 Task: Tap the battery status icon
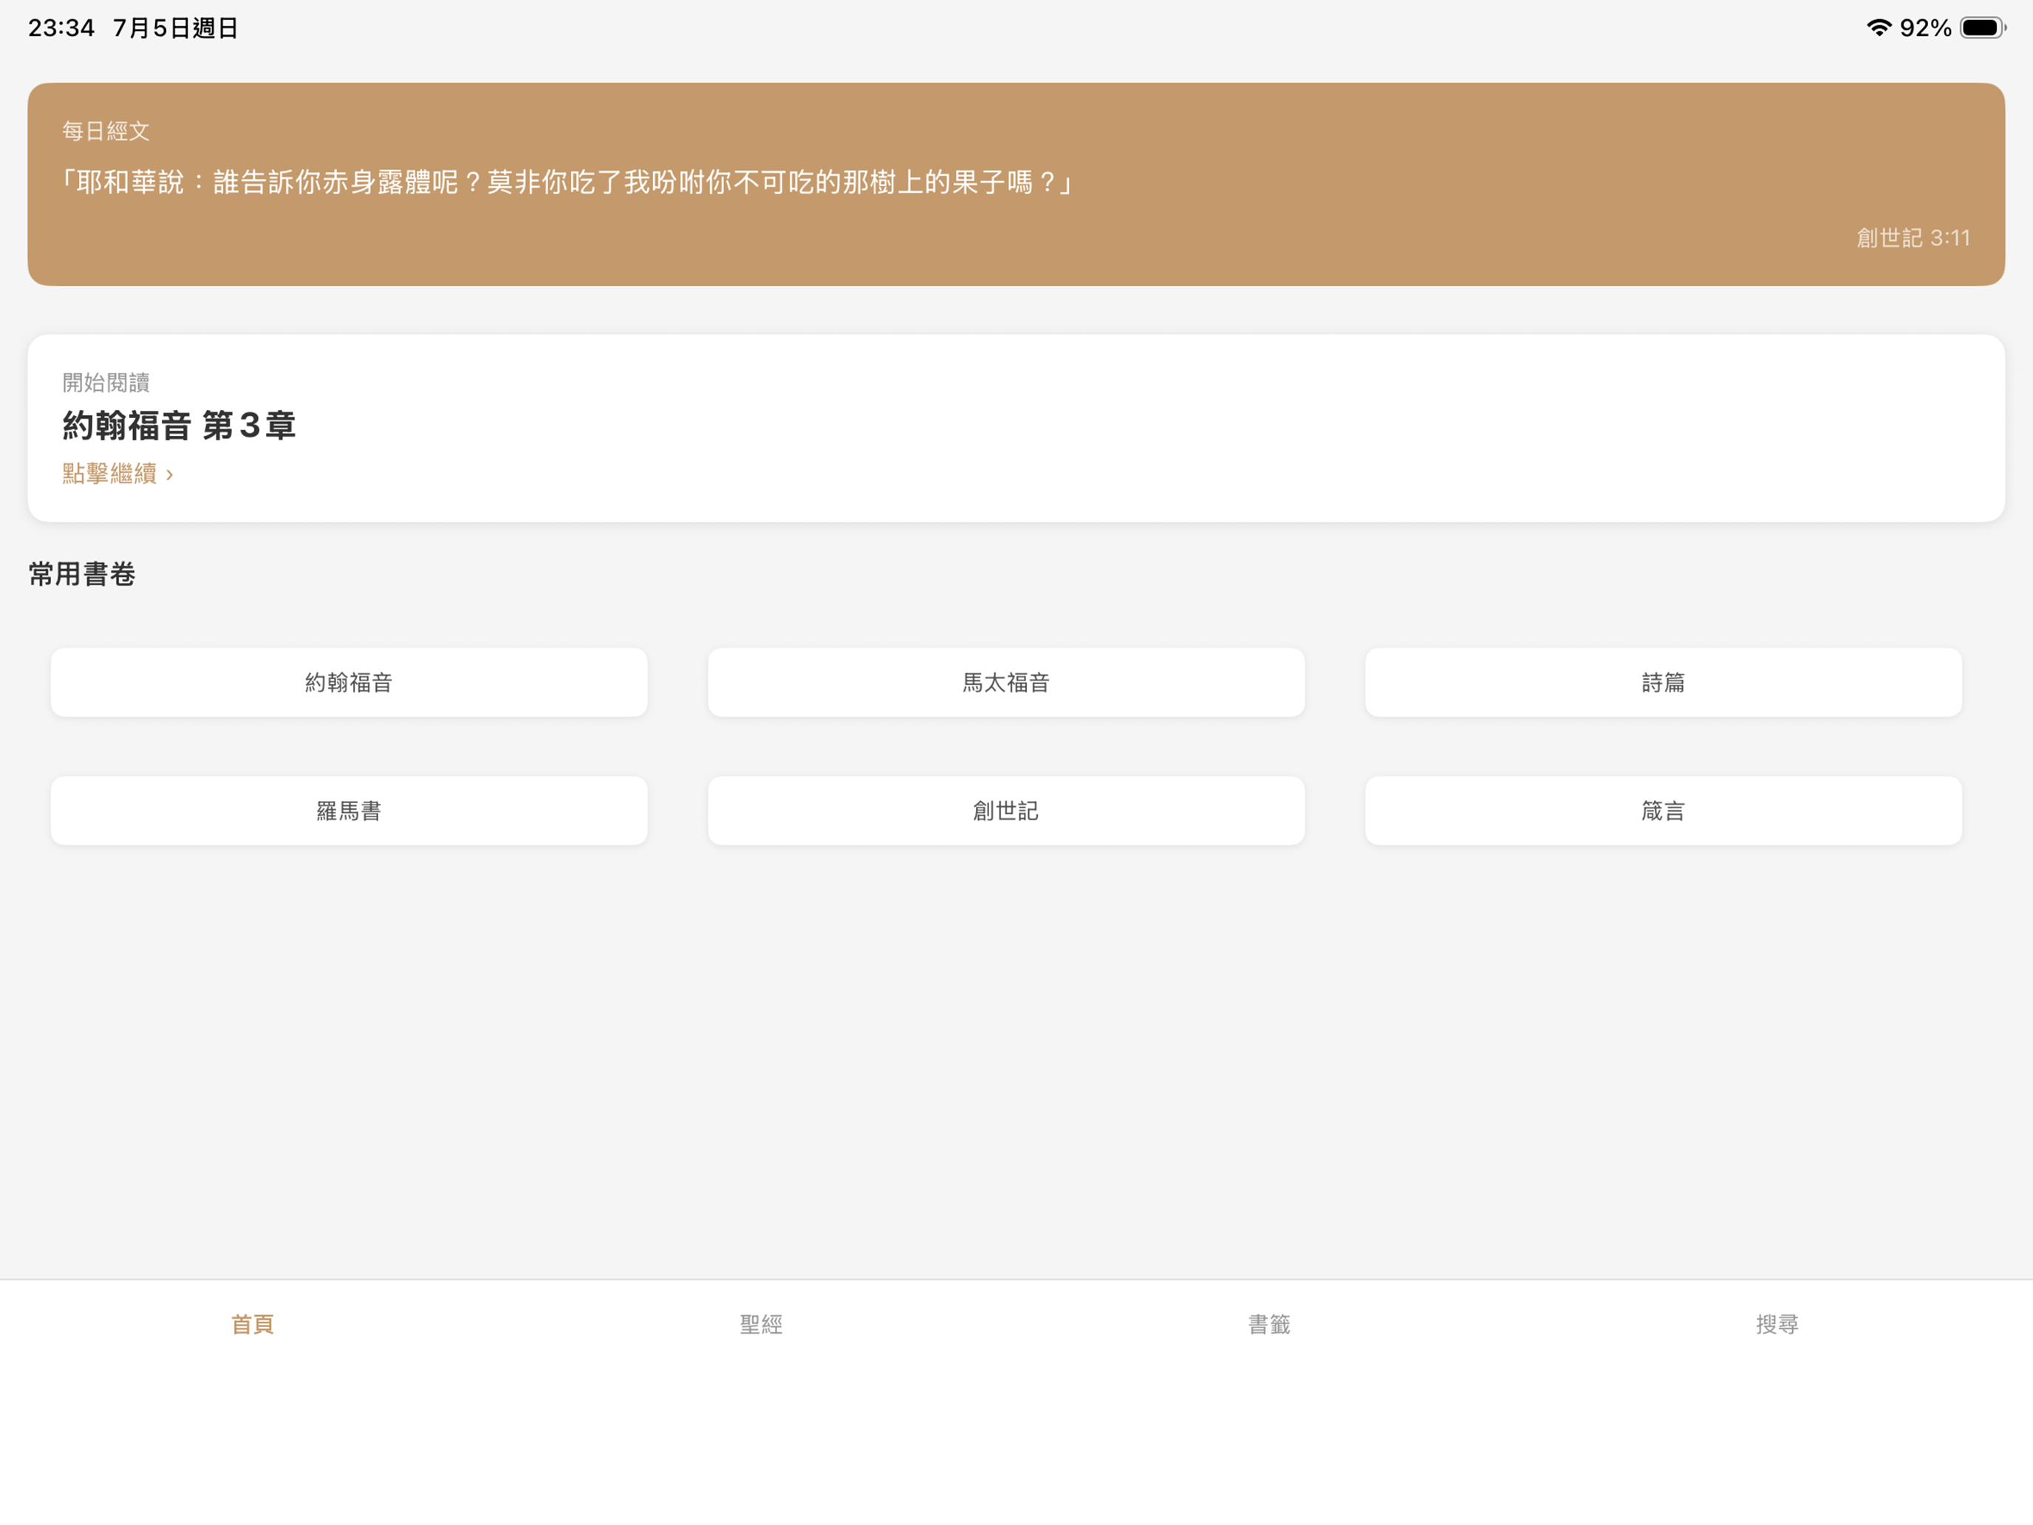point(1983,27)
